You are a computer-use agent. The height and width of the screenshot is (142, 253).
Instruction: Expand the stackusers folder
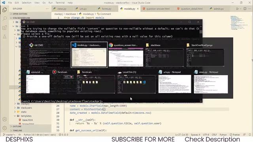(x=26, y=108)
